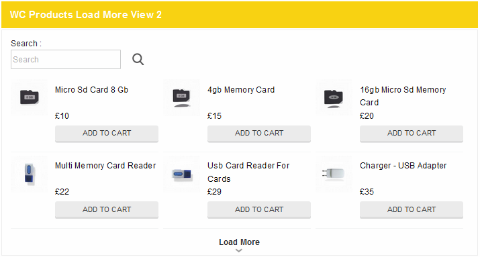480x257 pixels.
Task: Open the 4gb Memory Card product image
Action: 181,97
